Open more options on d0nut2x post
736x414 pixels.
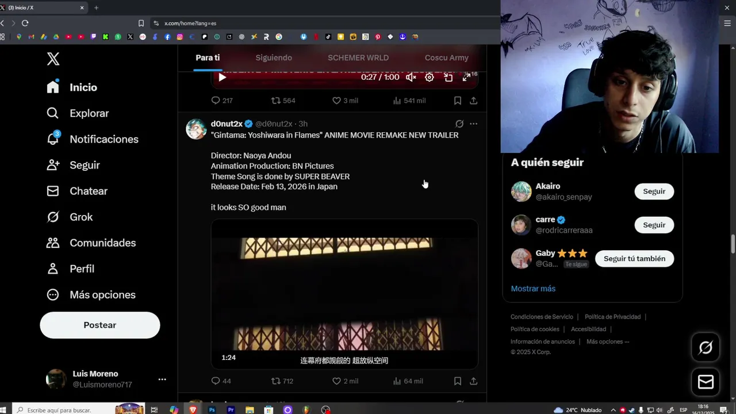coord(473,124)
